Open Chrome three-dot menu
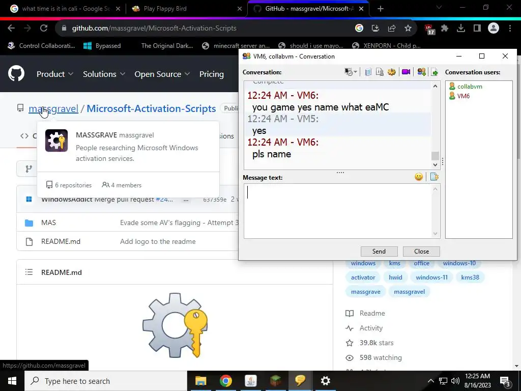The image size is (521, 391). [510, 29]
